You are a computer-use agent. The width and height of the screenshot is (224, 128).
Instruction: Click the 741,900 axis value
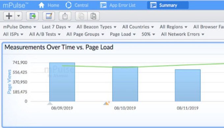20,63
